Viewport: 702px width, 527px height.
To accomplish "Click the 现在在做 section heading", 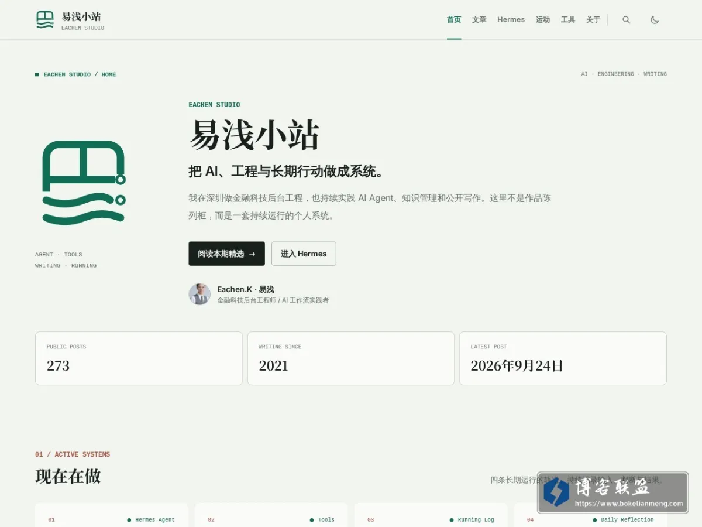I will tap(68, 477).
